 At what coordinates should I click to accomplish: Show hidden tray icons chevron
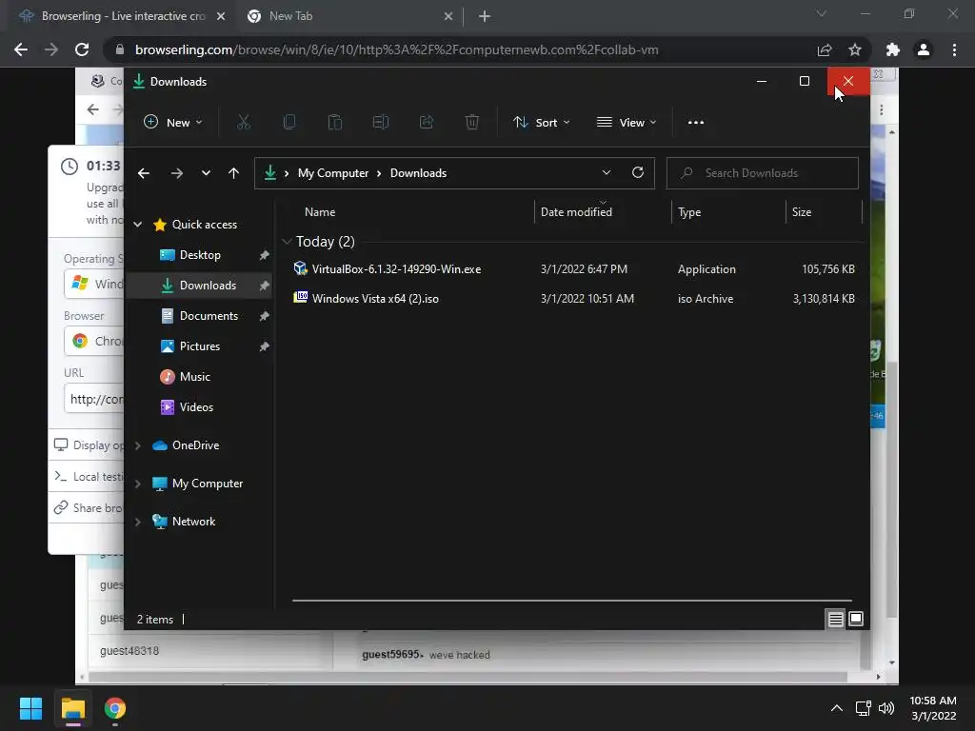tap(837, 708)
